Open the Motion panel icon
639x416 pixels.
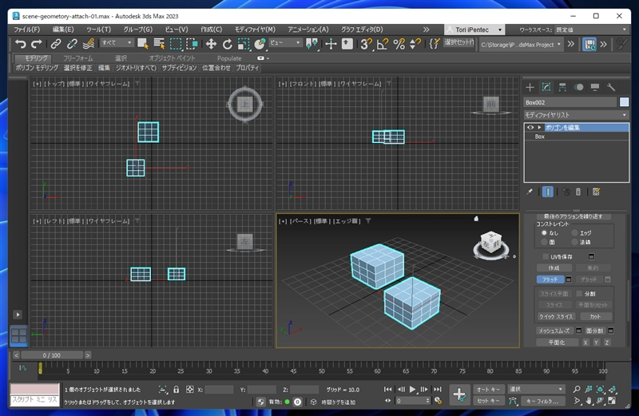pyautogui.click(x=578, y=87)
